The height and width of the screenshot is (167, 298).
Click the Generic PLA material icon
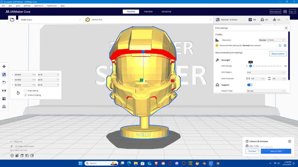pyautogui.click(x=88, y=20)
